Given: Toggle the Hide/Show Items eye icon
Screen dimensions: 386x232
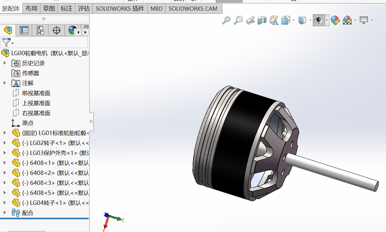Looking at the screenshot, I should 319,20.
